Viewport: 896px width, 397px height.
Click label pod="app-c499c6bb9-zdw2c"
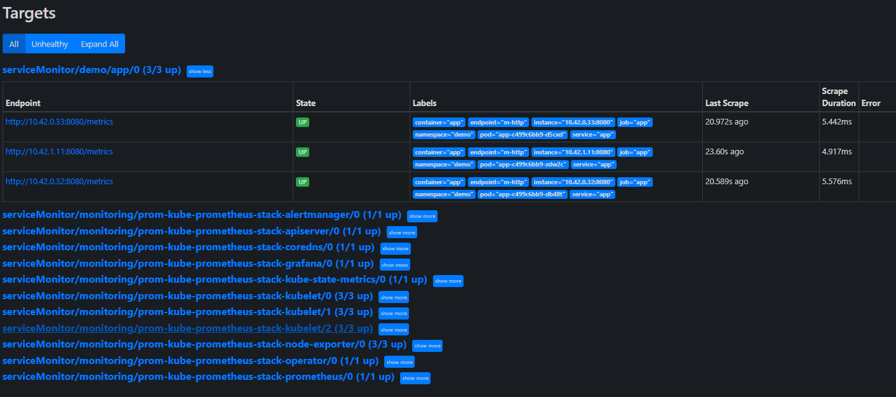coord(523,164)
